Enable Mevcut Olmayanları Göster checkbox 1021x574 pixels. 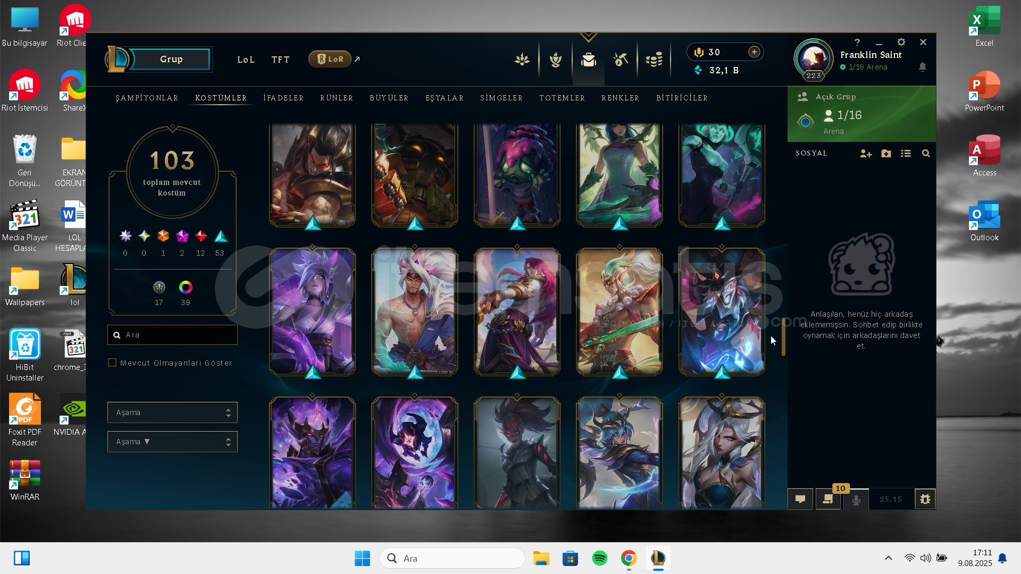112,363
